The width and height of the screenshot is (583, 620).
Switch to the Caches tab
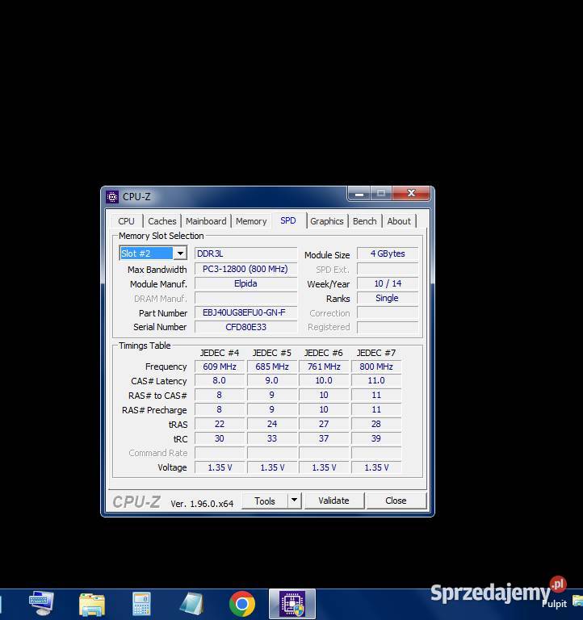click(x=162, y=221)
